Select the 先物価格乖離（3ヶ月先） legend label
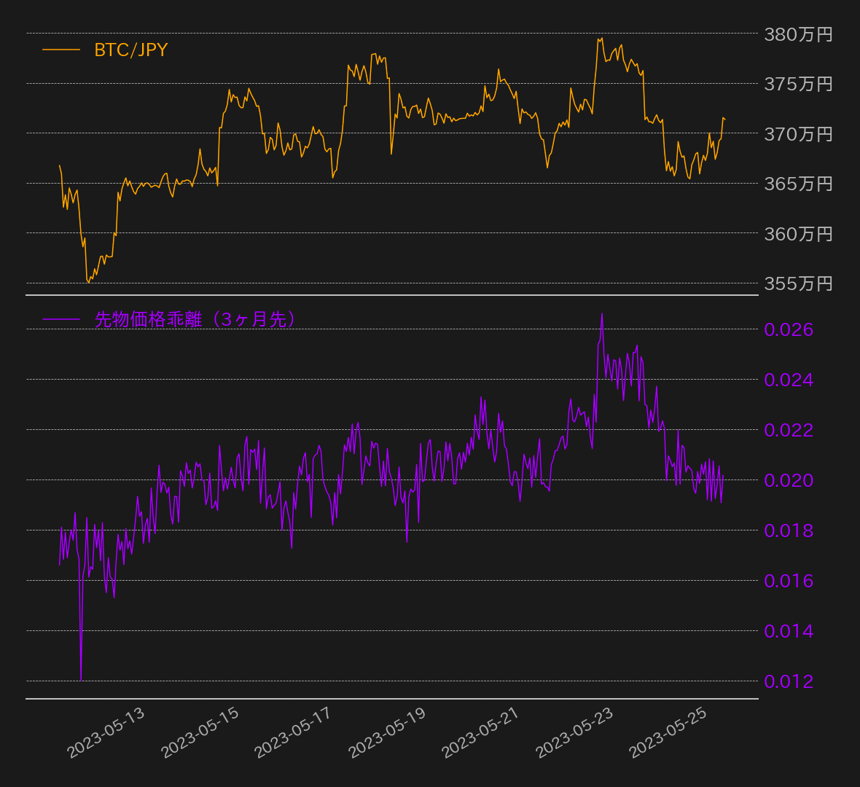860x787 pixels. tap(195, 319)
